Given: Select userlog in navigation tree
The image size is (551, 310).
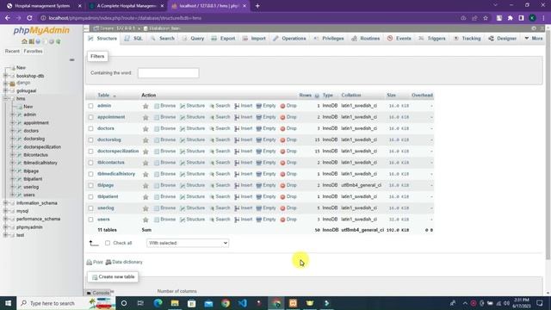Looking at the screenshot, I should [x=31, y=187].
